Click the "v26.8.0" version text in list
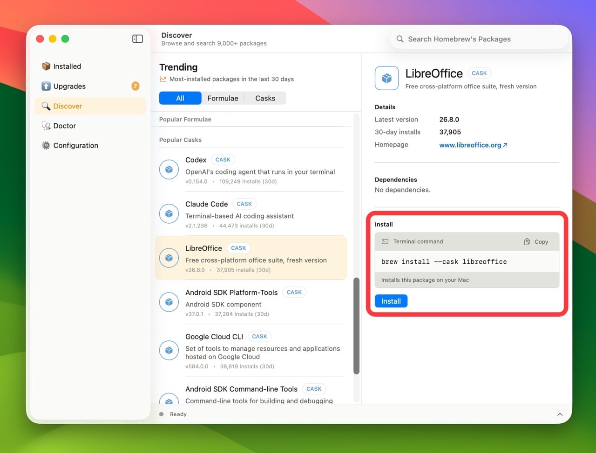Image resolution: width=596 pixels, height=453 pixels. pos(195,270)
